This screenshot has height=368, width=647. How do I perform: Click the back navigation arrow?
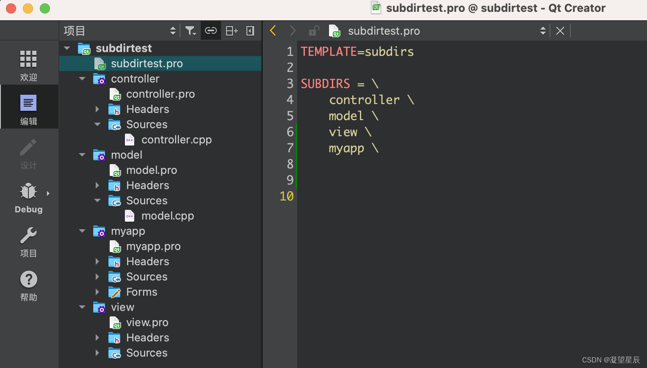click(x=273, y=30)
